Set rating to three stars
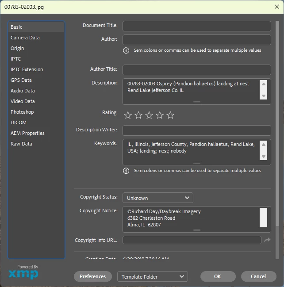Image resolution: width=284 pixels, height=287 pixels. pos(149,115)
